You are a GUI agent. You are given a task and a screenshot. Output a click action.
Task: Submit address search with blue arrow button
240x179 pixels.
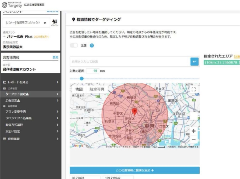(195, 62)
